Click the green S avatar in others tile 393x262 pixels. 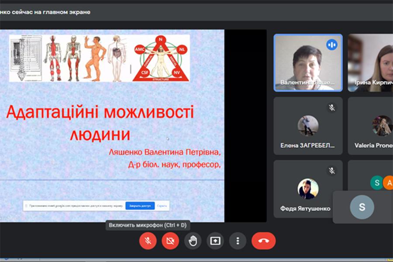click(x=376, y=183)
